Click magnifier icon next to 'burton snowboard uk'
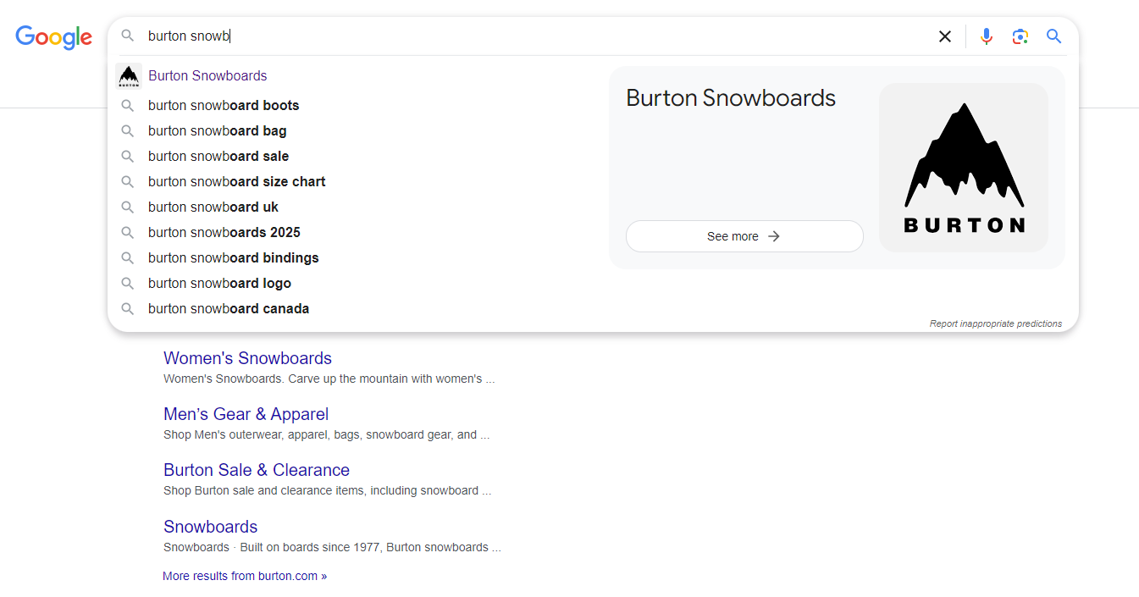The height and width of the screenshot is (597, 1139). 128,207
